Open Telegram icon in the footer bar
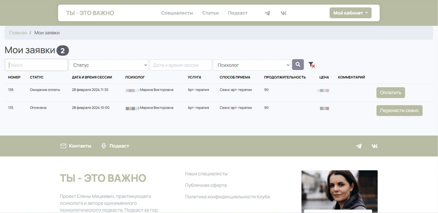438x213 pixels. click(x=359, y=146)
